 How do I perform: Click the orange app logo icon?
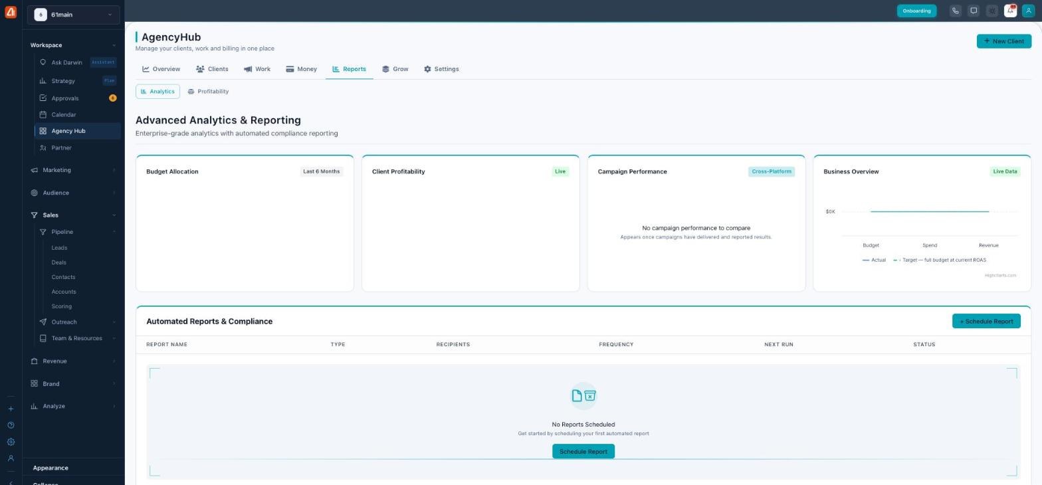11,12
